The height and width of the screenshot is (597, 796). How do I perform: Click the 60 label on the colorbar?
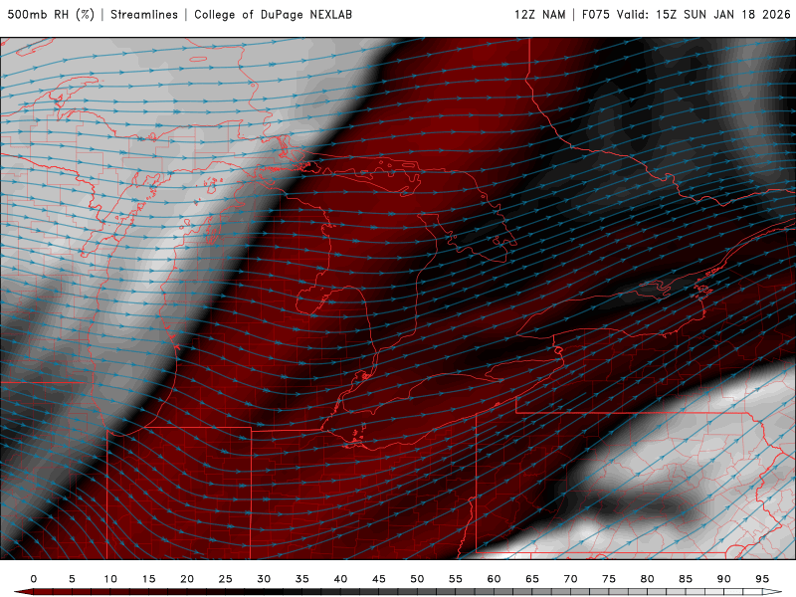point(494,579)
